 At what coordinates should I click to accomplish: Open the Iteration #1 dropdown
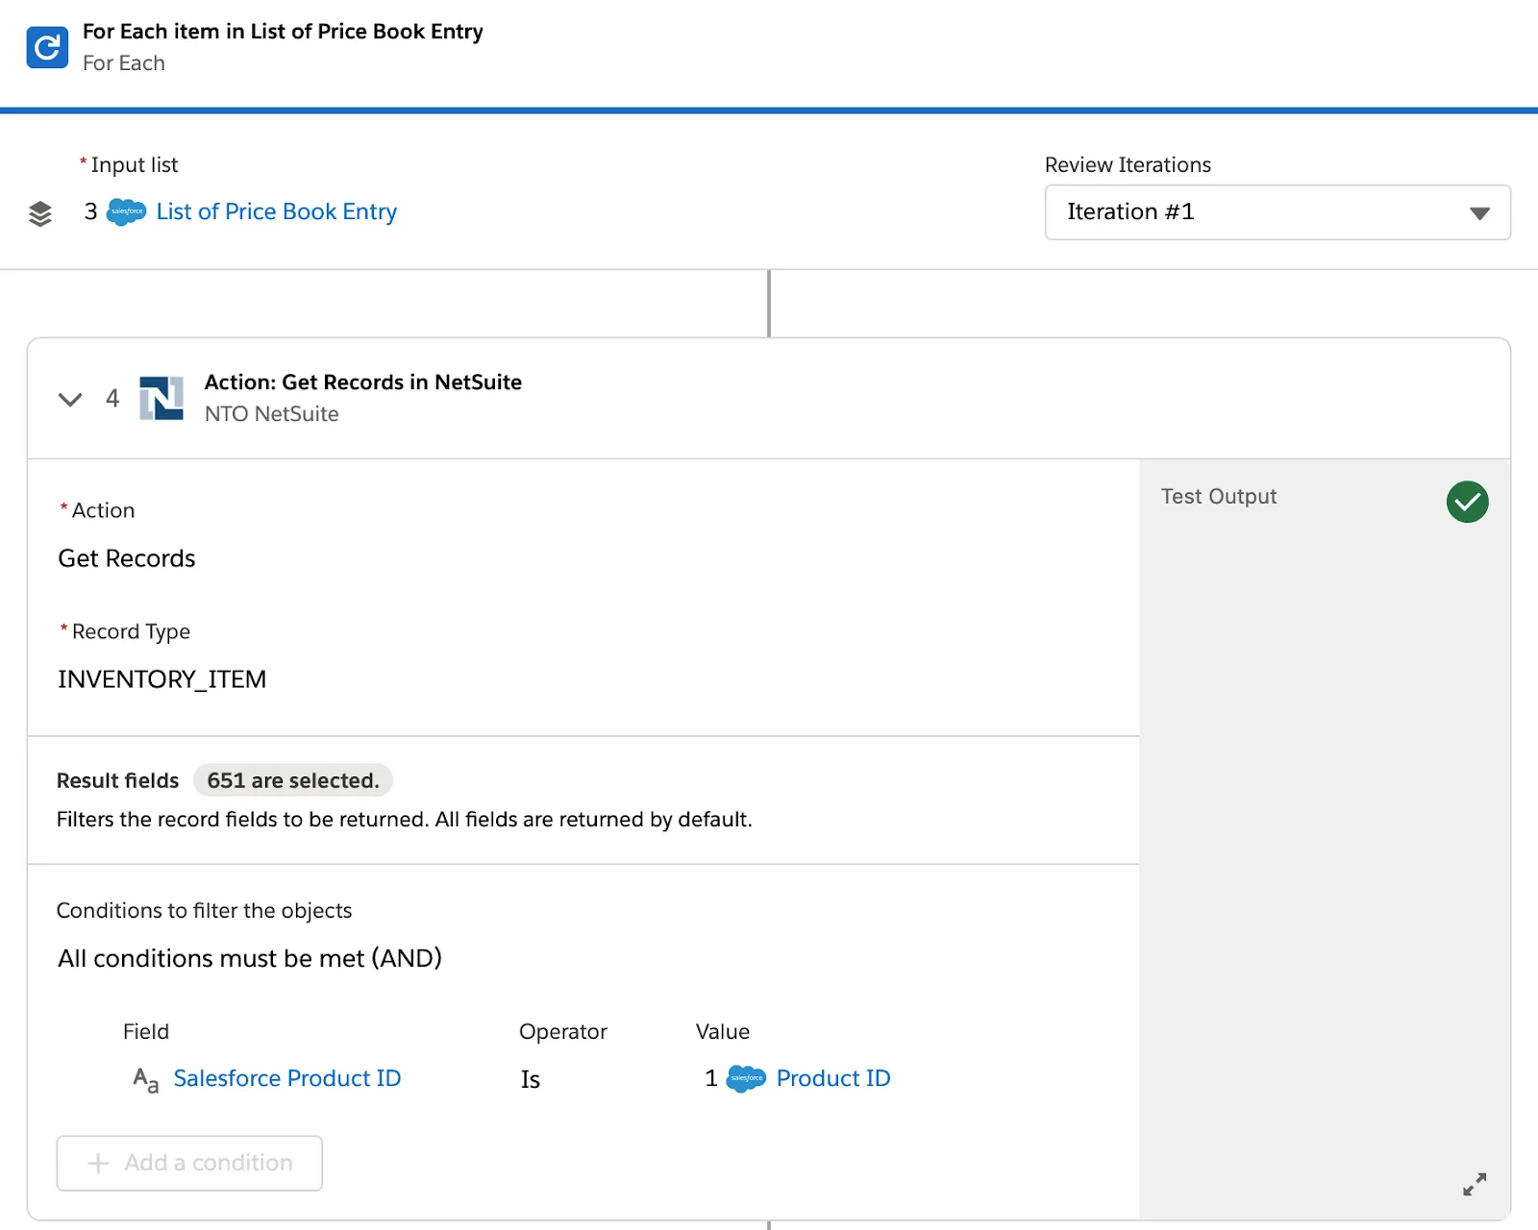[x=1276, y=211]
